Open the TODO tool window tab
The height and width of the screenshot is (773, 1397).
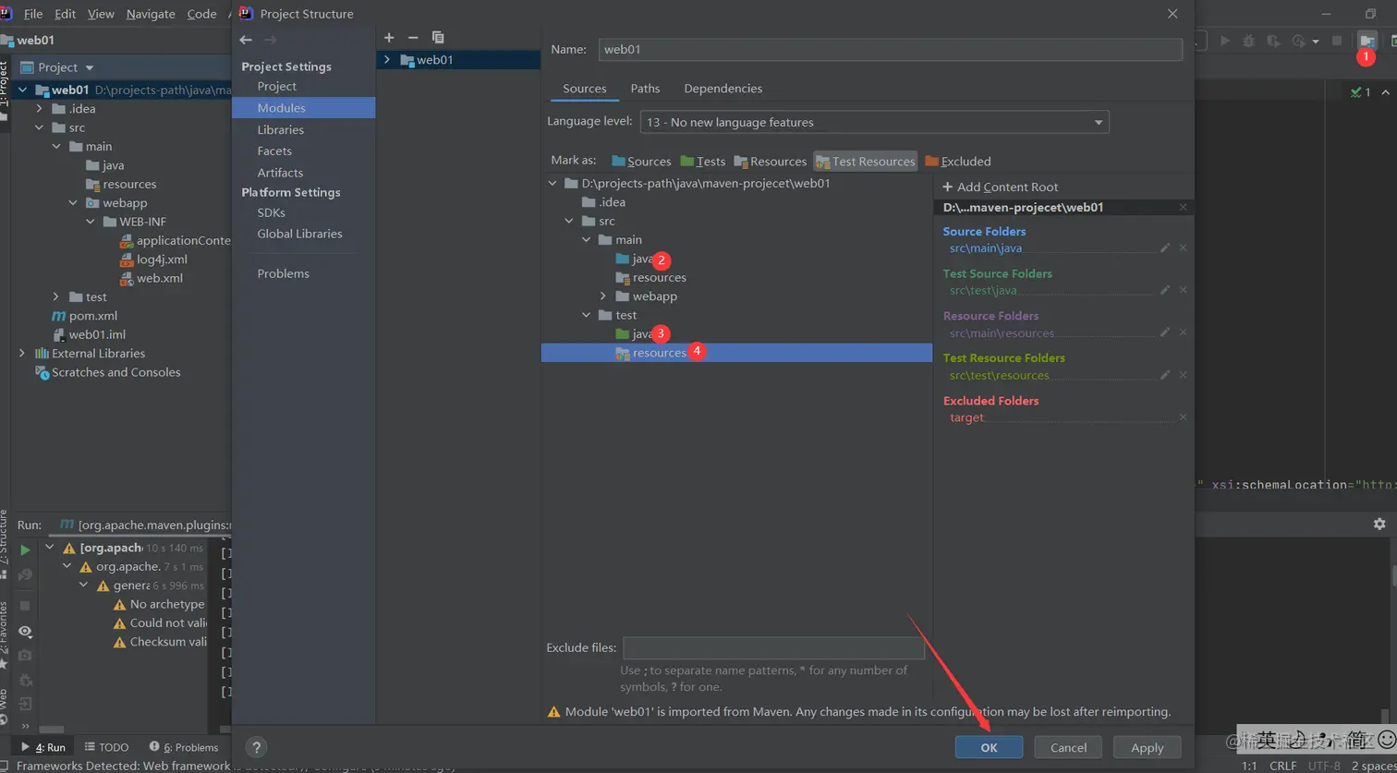pos(106,747)
